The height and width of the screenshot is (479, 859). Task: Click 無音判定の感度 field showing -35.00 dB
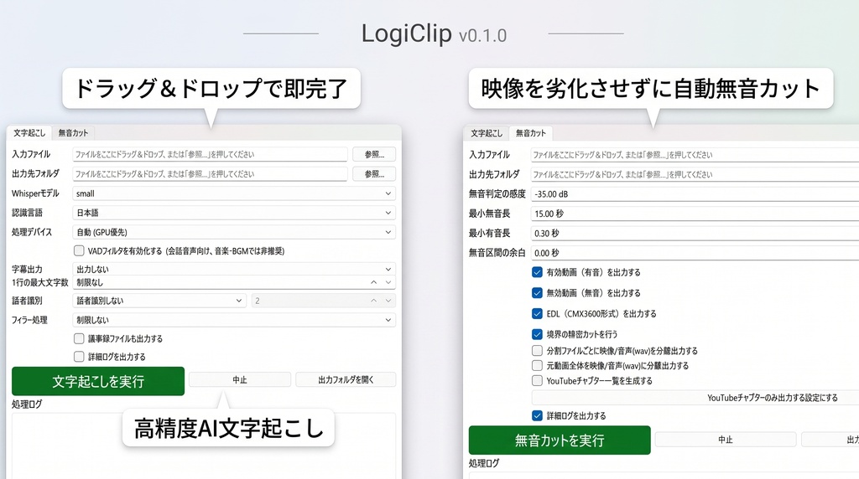pyautogui.click(x=695, y=194)
